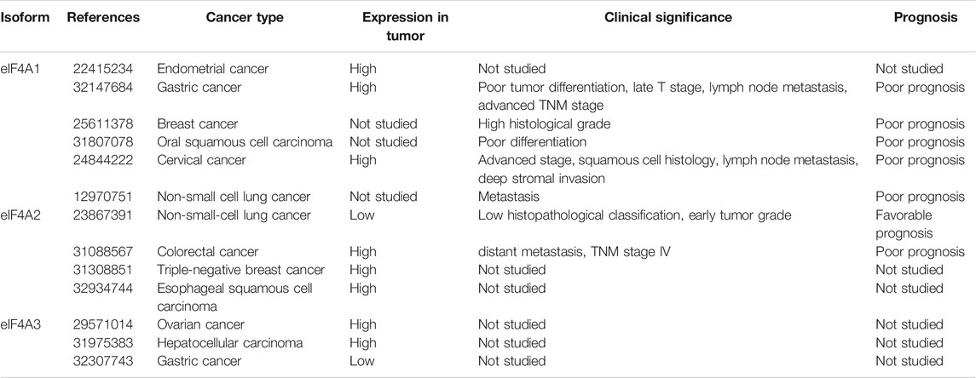Select Favorable prognosis text

click(x=904, y=225)
